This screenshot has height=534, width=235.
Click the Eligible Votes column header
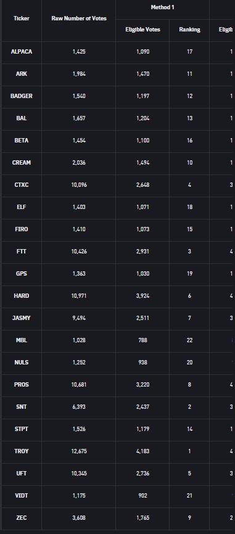coord(142,30)
